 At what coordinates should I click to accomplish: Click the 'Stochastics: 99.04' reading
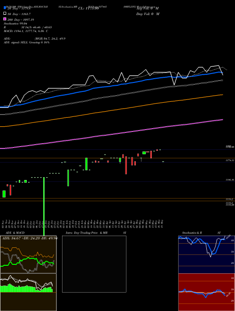(16, 24)
